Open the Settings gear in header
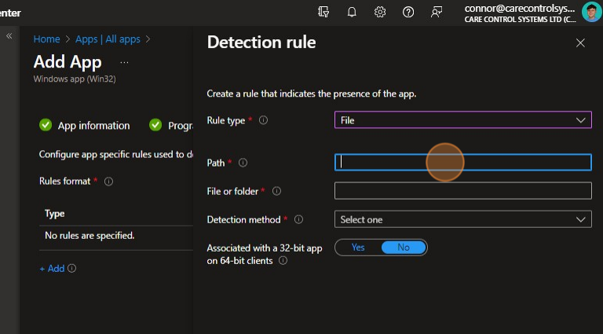Screen dimensions: 603x334 point(380,12)
